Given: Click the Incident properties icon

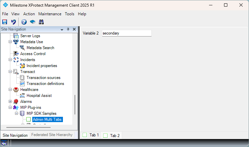Looking at the screenshot, I should (22, 66).
